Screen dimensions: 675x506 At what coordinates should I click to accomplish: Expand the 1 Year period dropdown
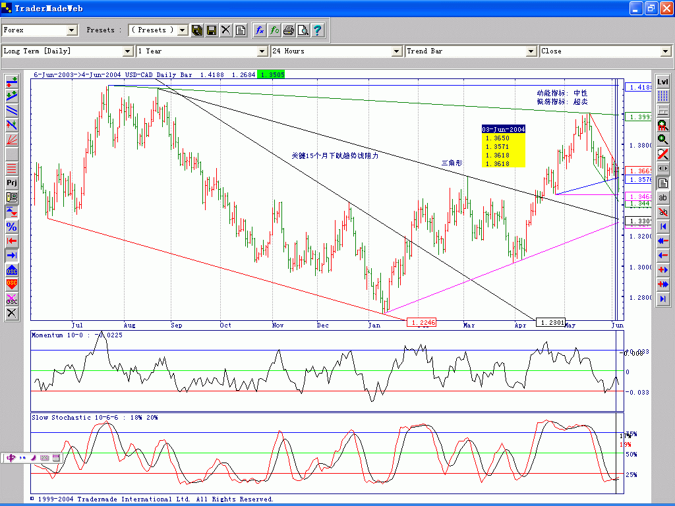[262, 51]
